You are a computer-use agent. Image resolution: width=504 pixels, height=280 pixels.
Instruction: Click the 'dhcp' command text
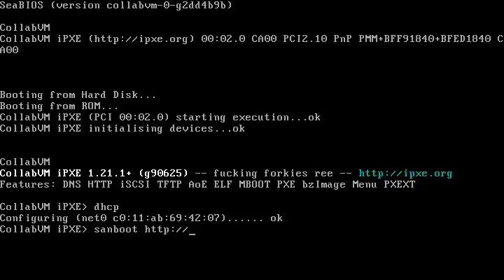tap(106, 207)
